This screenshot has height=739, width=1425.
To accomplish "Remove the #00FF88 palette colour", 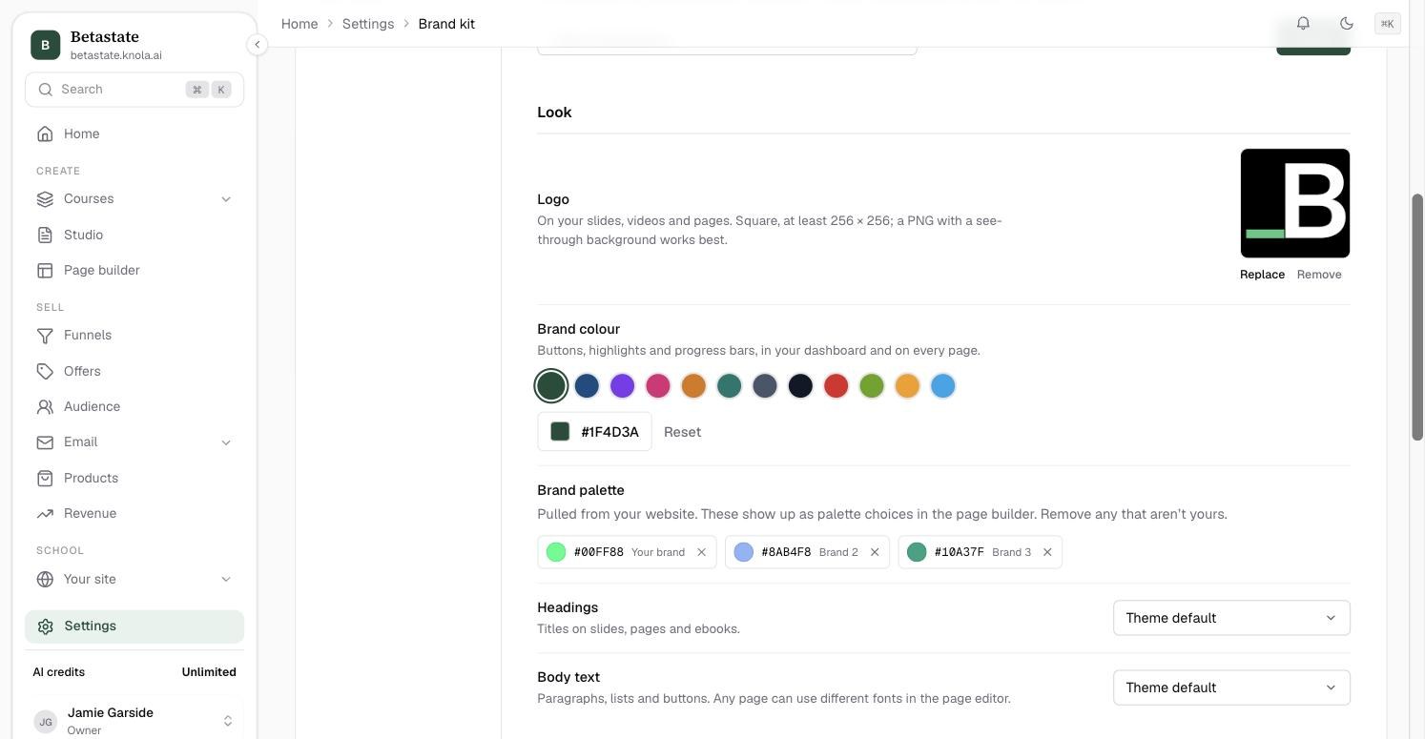I will pyautogui.click(x=702, y=552).
